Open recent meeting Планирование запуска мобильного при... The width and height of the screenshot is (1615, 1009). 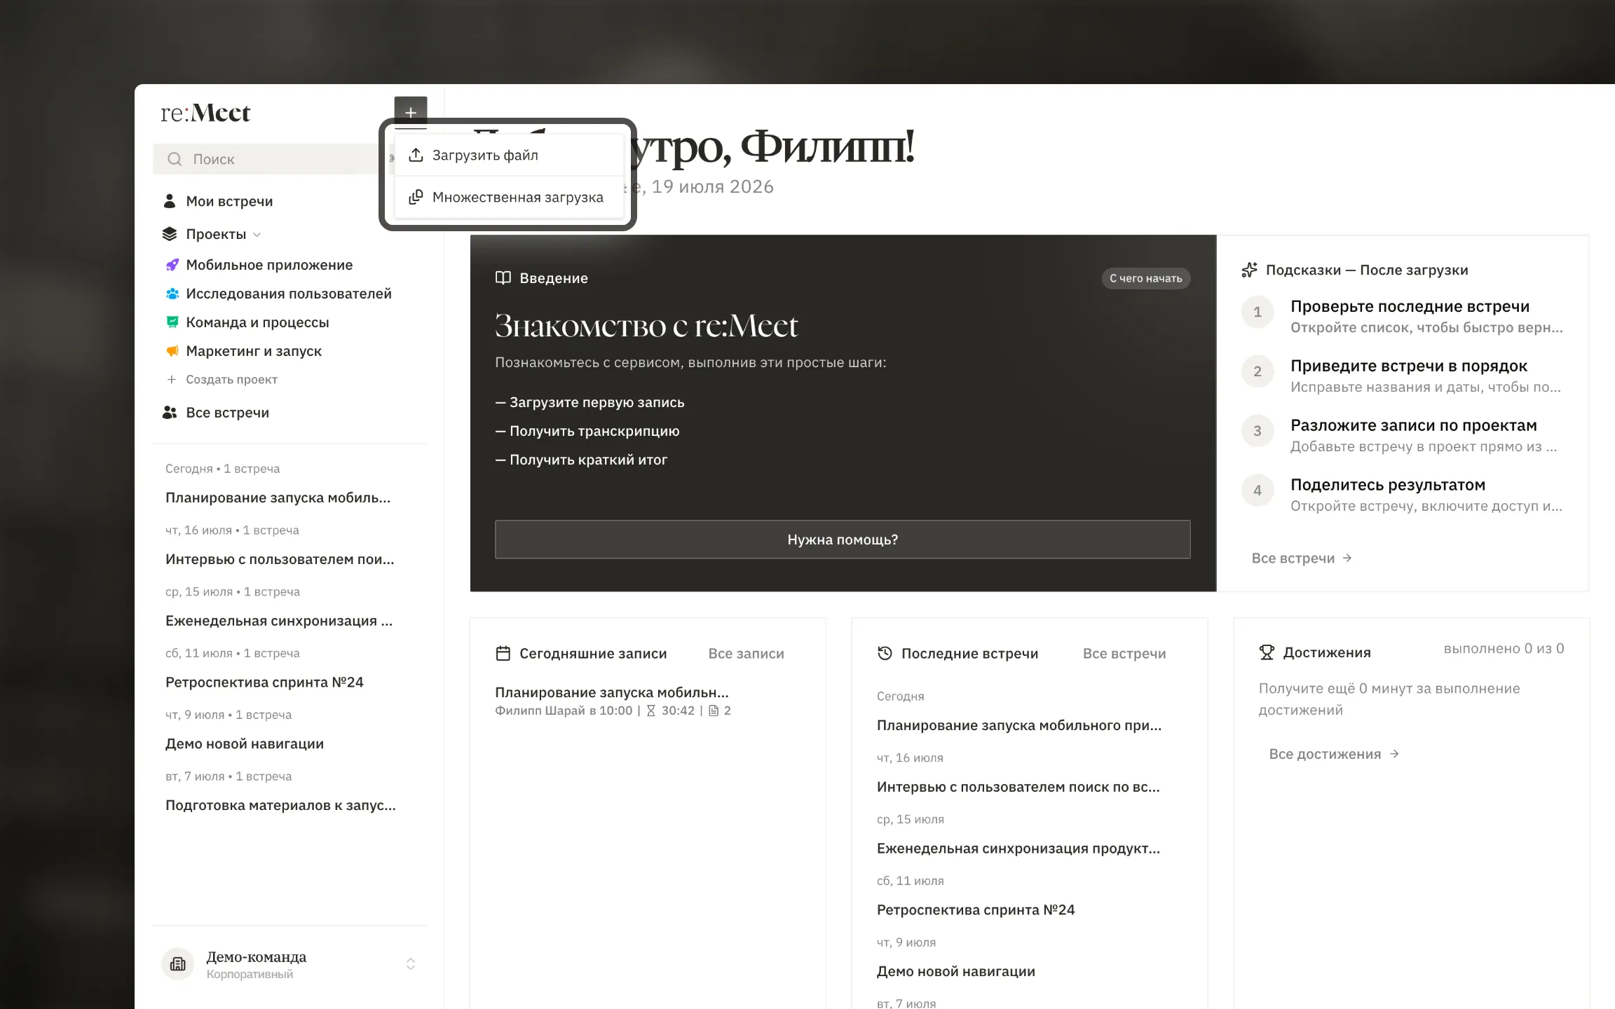pos(1019,726)
